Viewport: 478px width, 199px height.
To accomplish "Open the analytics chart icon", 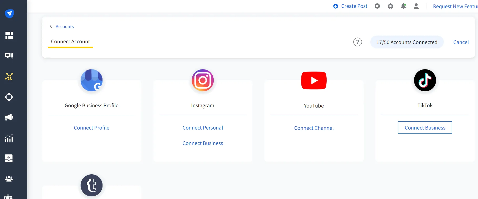I will coord(9,138).
